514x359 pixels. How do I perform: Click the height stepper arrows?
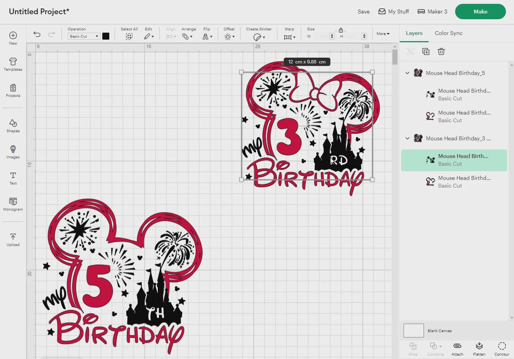364,36
